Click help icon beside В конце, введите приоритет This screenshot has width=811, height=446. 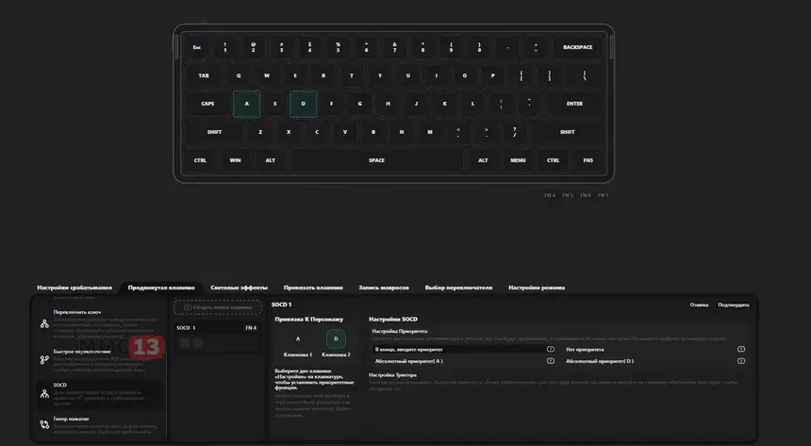coord(551,349)
